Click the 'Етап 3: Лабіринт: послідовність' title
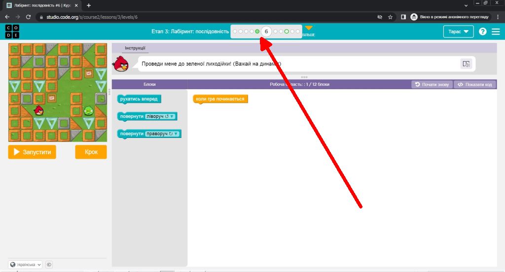Image resolution: width=505 pixels, height=272 pixels. pyautogui.click(x=190, y=32)
